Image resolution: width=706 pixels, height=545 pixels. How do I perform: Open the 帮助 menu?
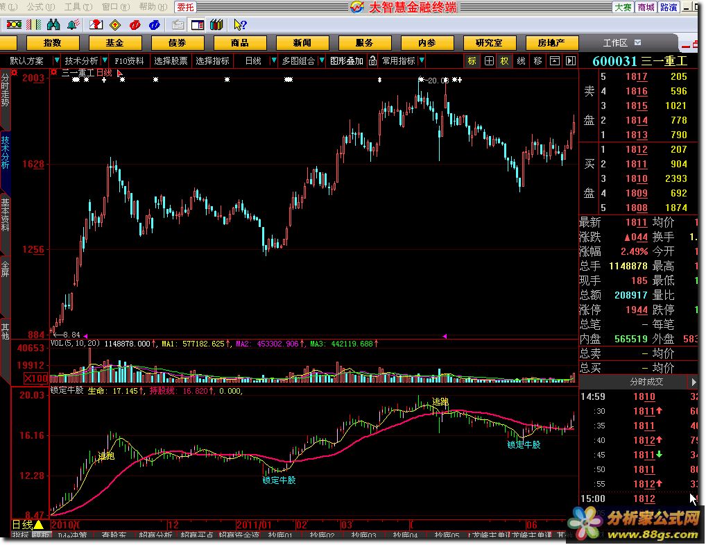pyautogui.click(x=153, y=7)
